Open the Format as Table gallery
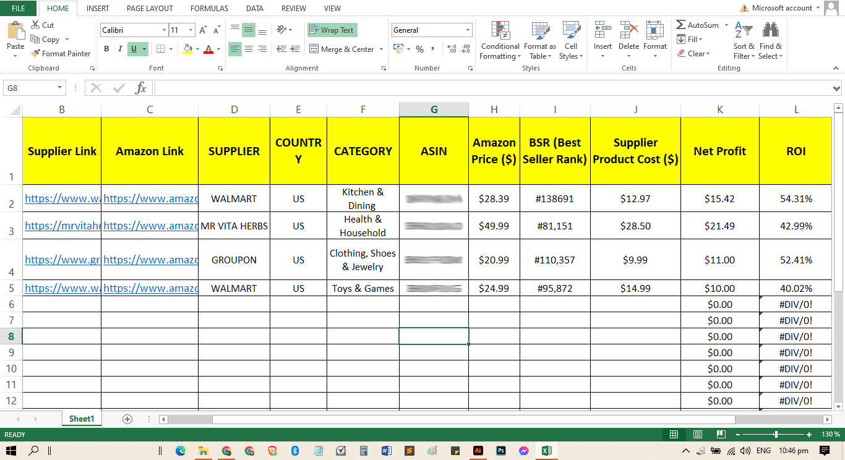The height and width of the screenshot is (460, 845). click(x=540, y=41)
